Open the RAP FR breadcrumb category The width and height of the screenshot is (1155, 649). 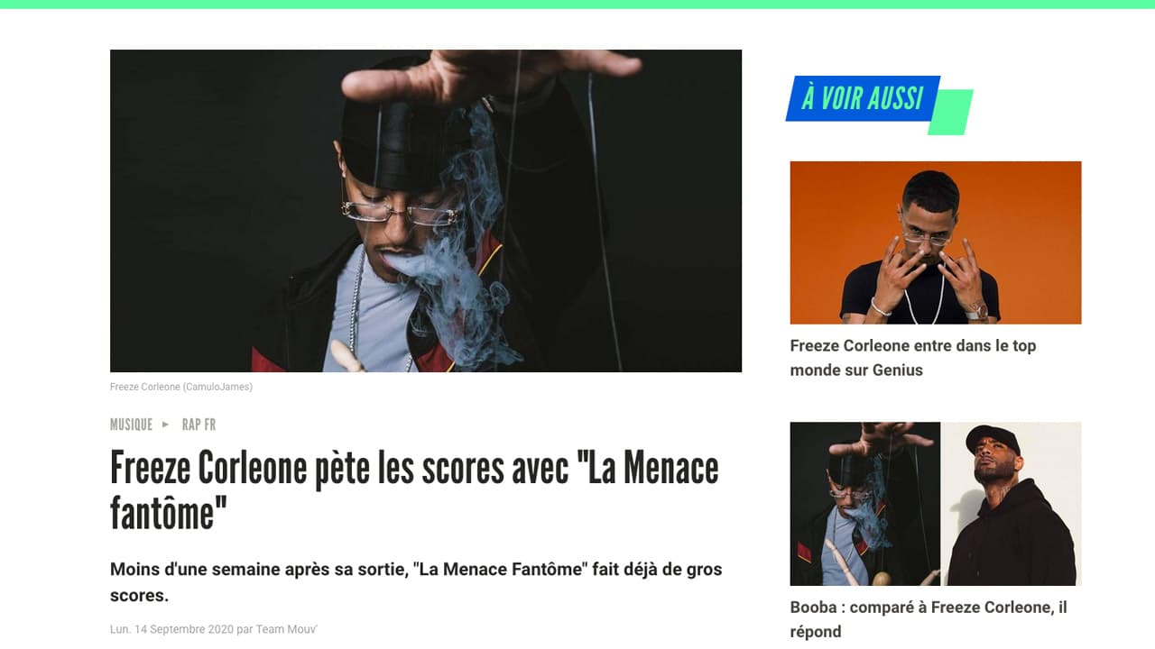[199, 425]
